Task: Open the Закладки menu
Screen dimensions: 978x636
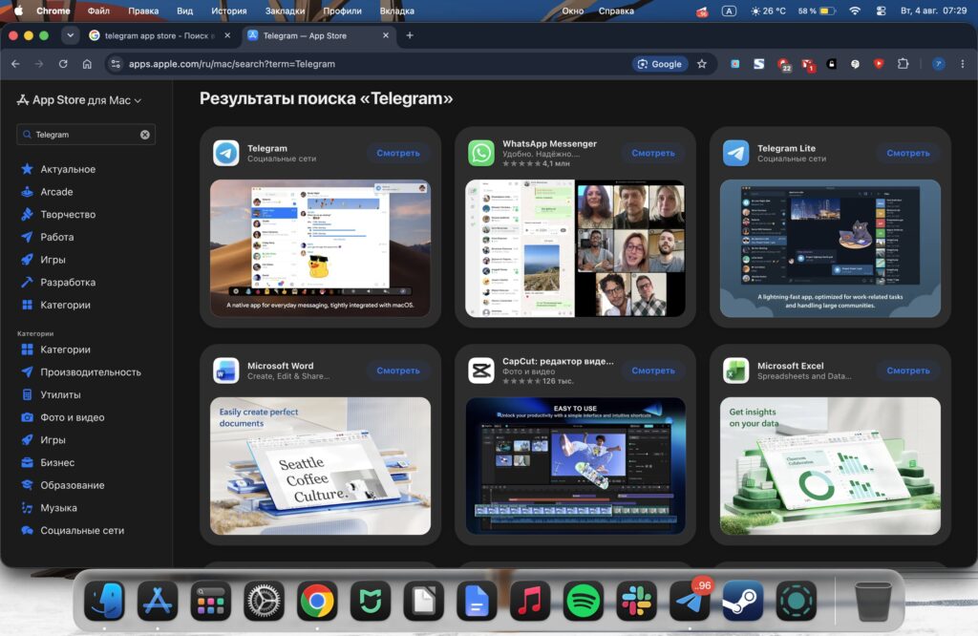Action: pos(285,11)
